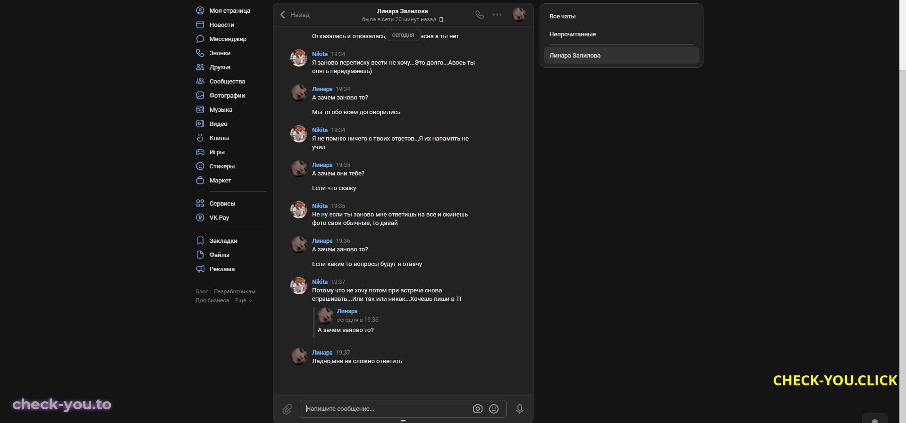Image resolution: width=906 pixels, height=423 pixels.
Task: Click the Файлы document icon
Action: [x=200, y=255]
